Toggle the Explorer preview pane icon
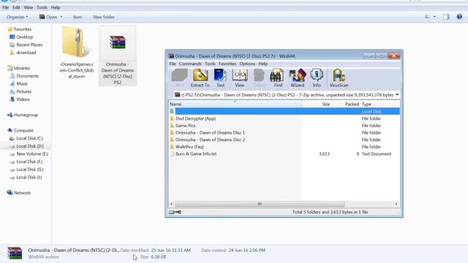 click(x=446, y=17)
